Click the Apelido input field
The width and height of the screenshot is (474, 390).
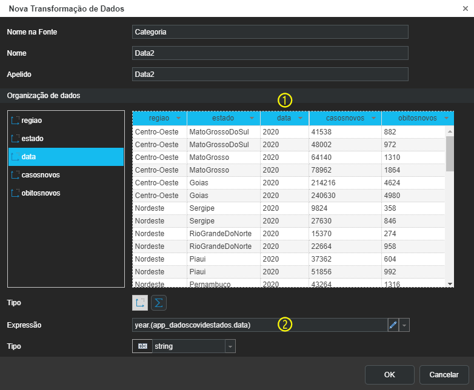click(270, 74)
